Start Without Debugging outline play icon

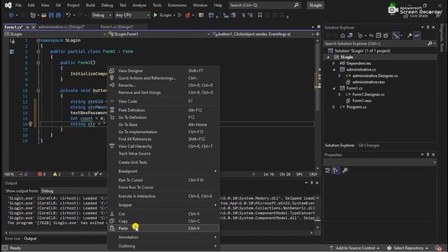tap(180, 15)
